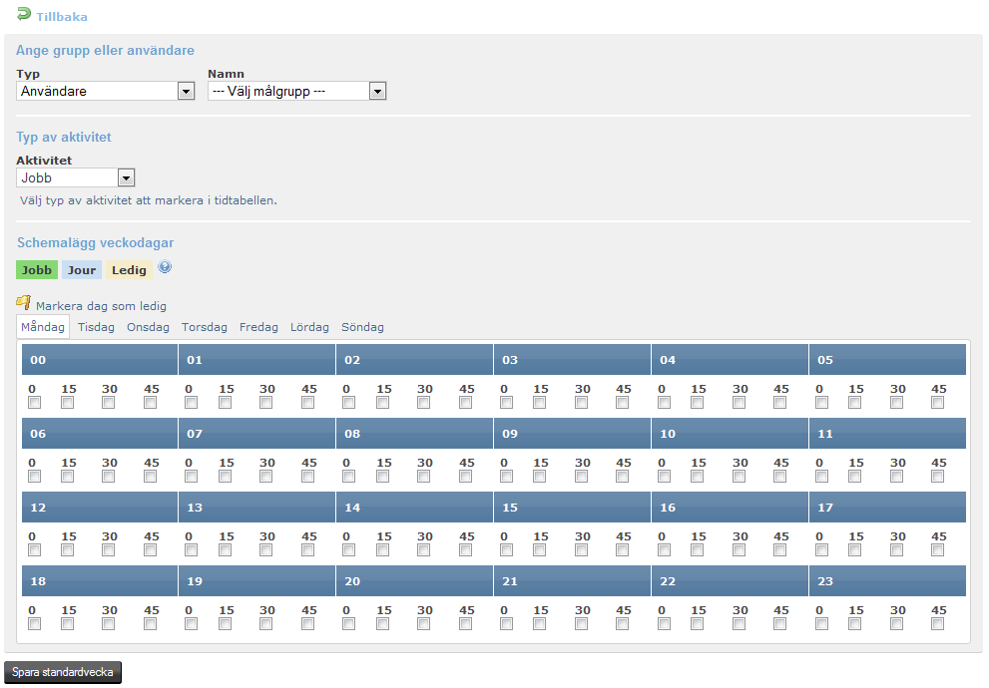Select the yellow Ledig legend swatch
The image size is (989, 688).
click(129, 269)
